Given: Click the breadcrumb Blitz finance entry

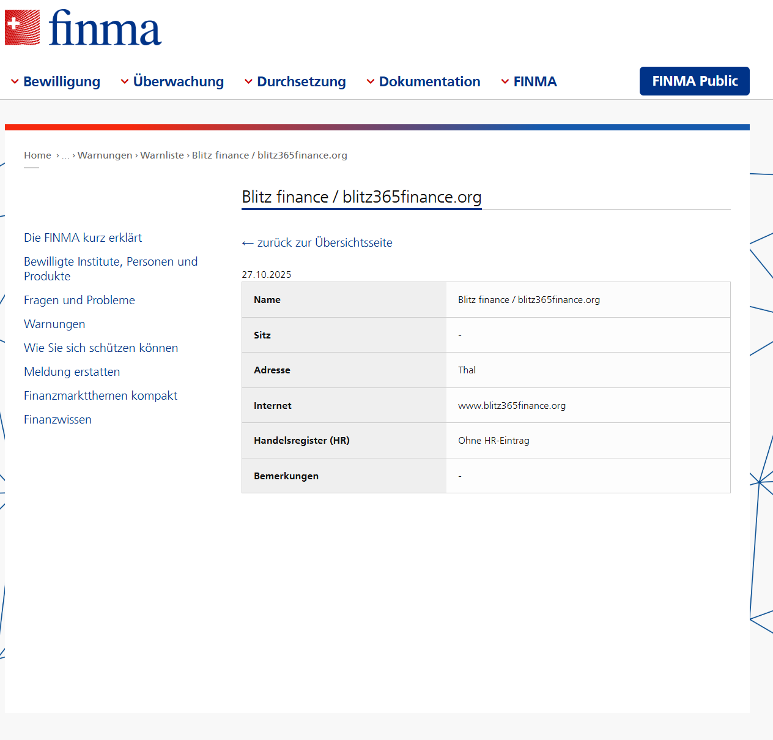Looking at the screenshot, I should [270, 155].
